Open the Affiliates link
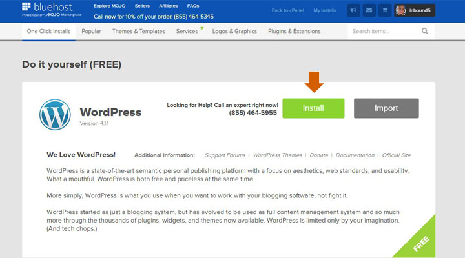This screenshot has height=258, width=465. (x=168, y=6)
